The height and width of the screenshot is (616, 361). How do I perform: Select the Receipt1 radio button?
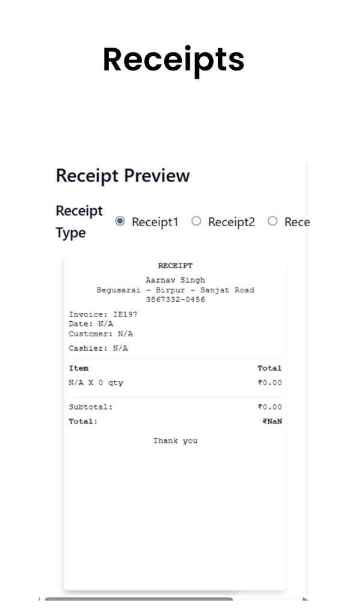tap(120, 221)
